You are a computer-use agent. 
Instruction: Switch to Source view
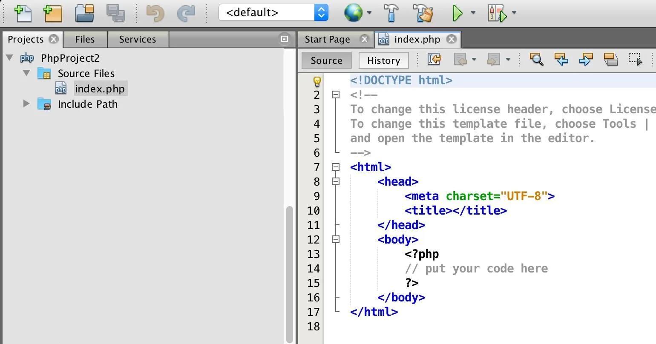(327, 60)
